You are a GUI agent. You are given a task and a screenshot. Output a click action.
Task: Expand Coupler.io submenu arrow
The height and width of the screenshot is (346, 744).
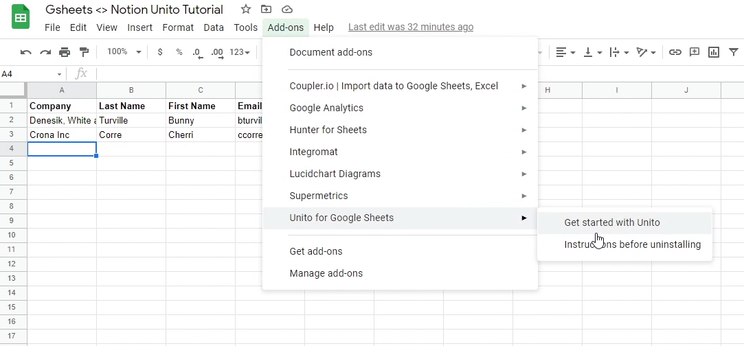coord(524,86)
